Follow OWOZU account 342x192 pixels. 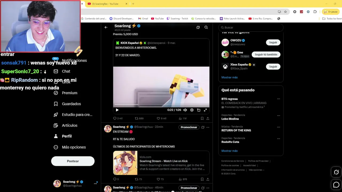pyautogui.click(x=273, y=42)
